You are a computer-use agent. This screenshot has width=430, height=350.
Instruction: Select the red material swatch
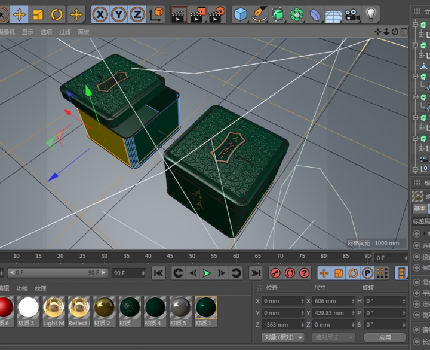click(5, 308)
